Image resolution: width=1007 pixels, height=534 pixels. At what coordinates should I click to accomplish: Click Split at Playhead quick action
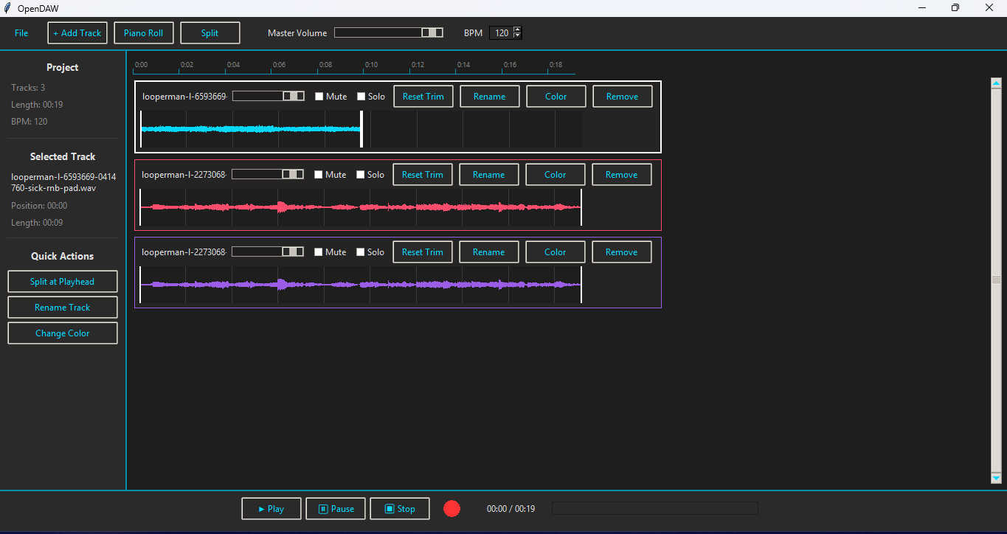(63, 282)
